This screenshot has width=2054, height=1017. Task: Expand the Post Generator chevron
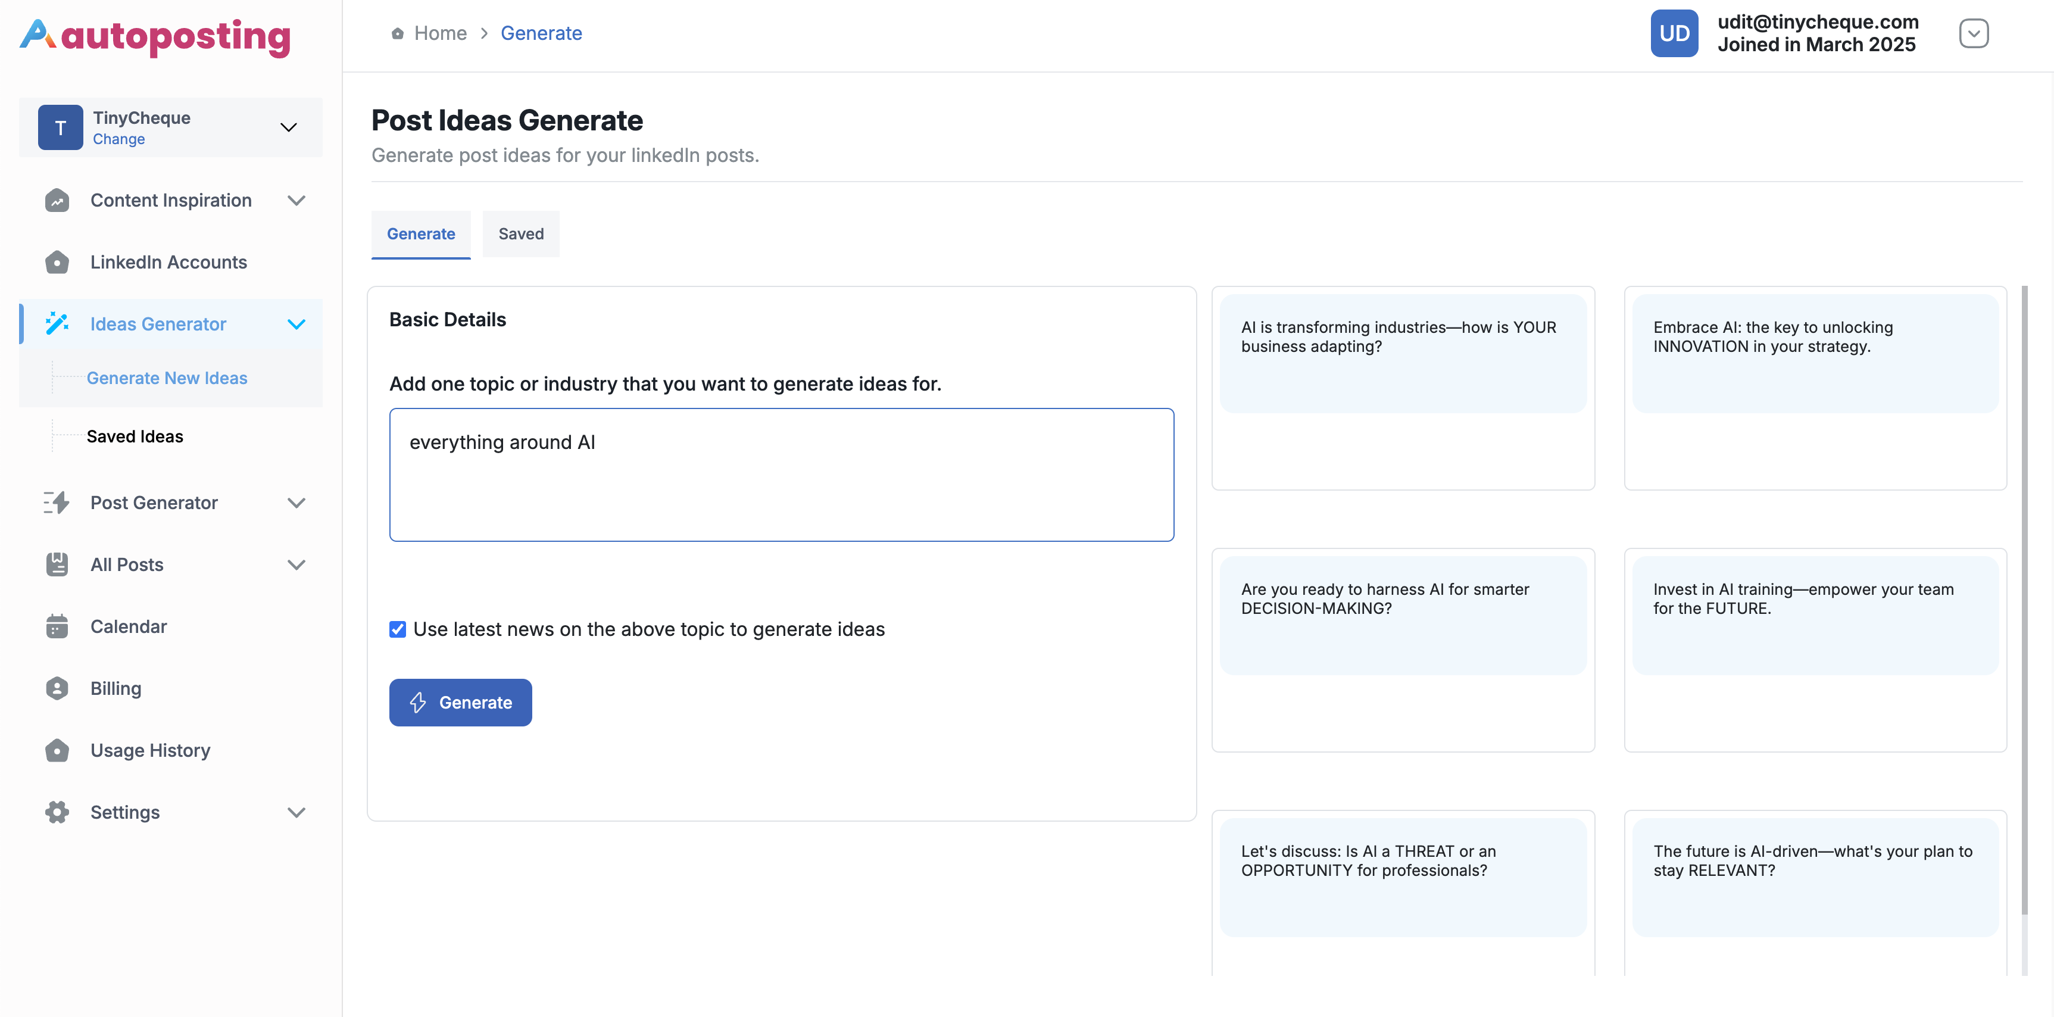(296, 503)
